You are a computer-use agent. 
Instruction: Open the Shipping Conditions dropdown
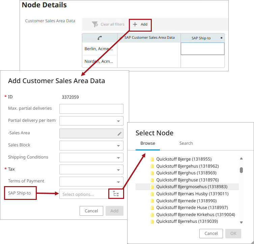91,158
